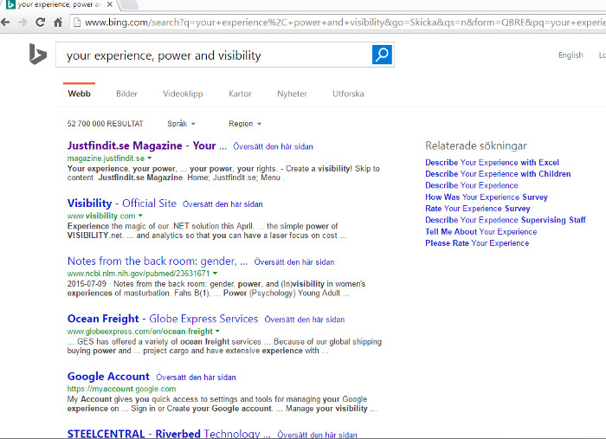Open 'Notes from the back room' result
This screenshot has width=606, height=439.
(x=158, y=261)
